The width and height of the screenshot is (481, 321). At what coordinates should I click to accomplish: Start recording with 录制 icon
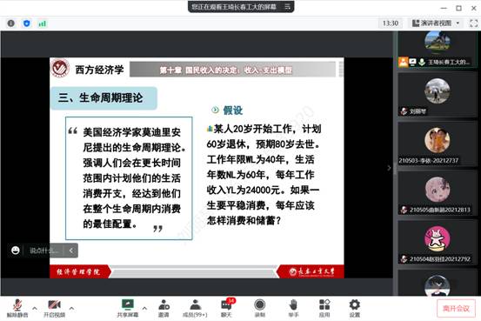[259, 309]
